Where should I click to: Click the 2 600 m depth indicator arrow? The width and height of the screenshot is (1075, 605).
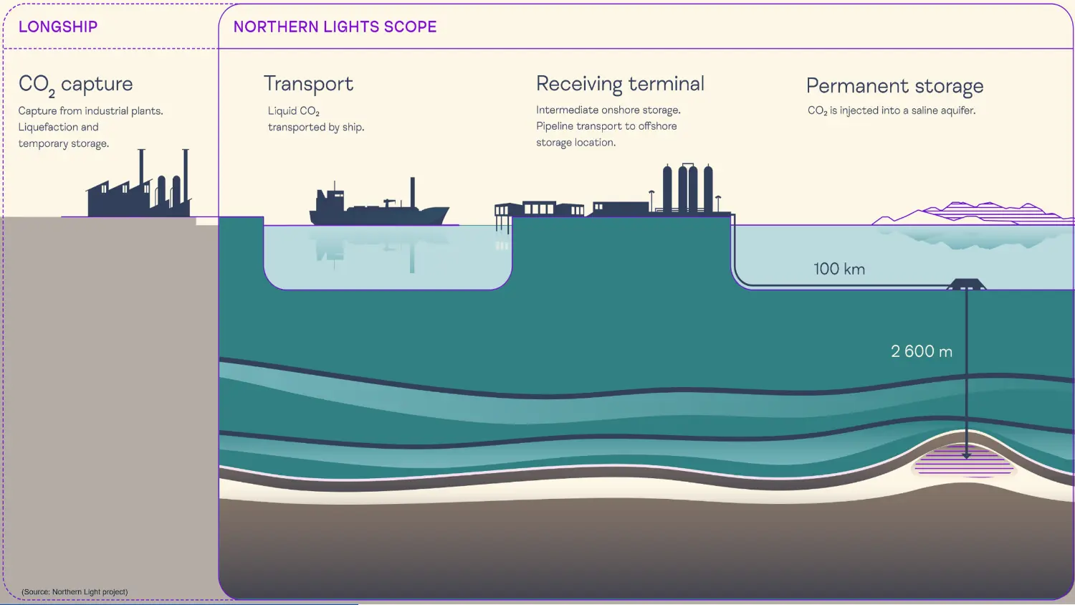click(x=967, y=373)
